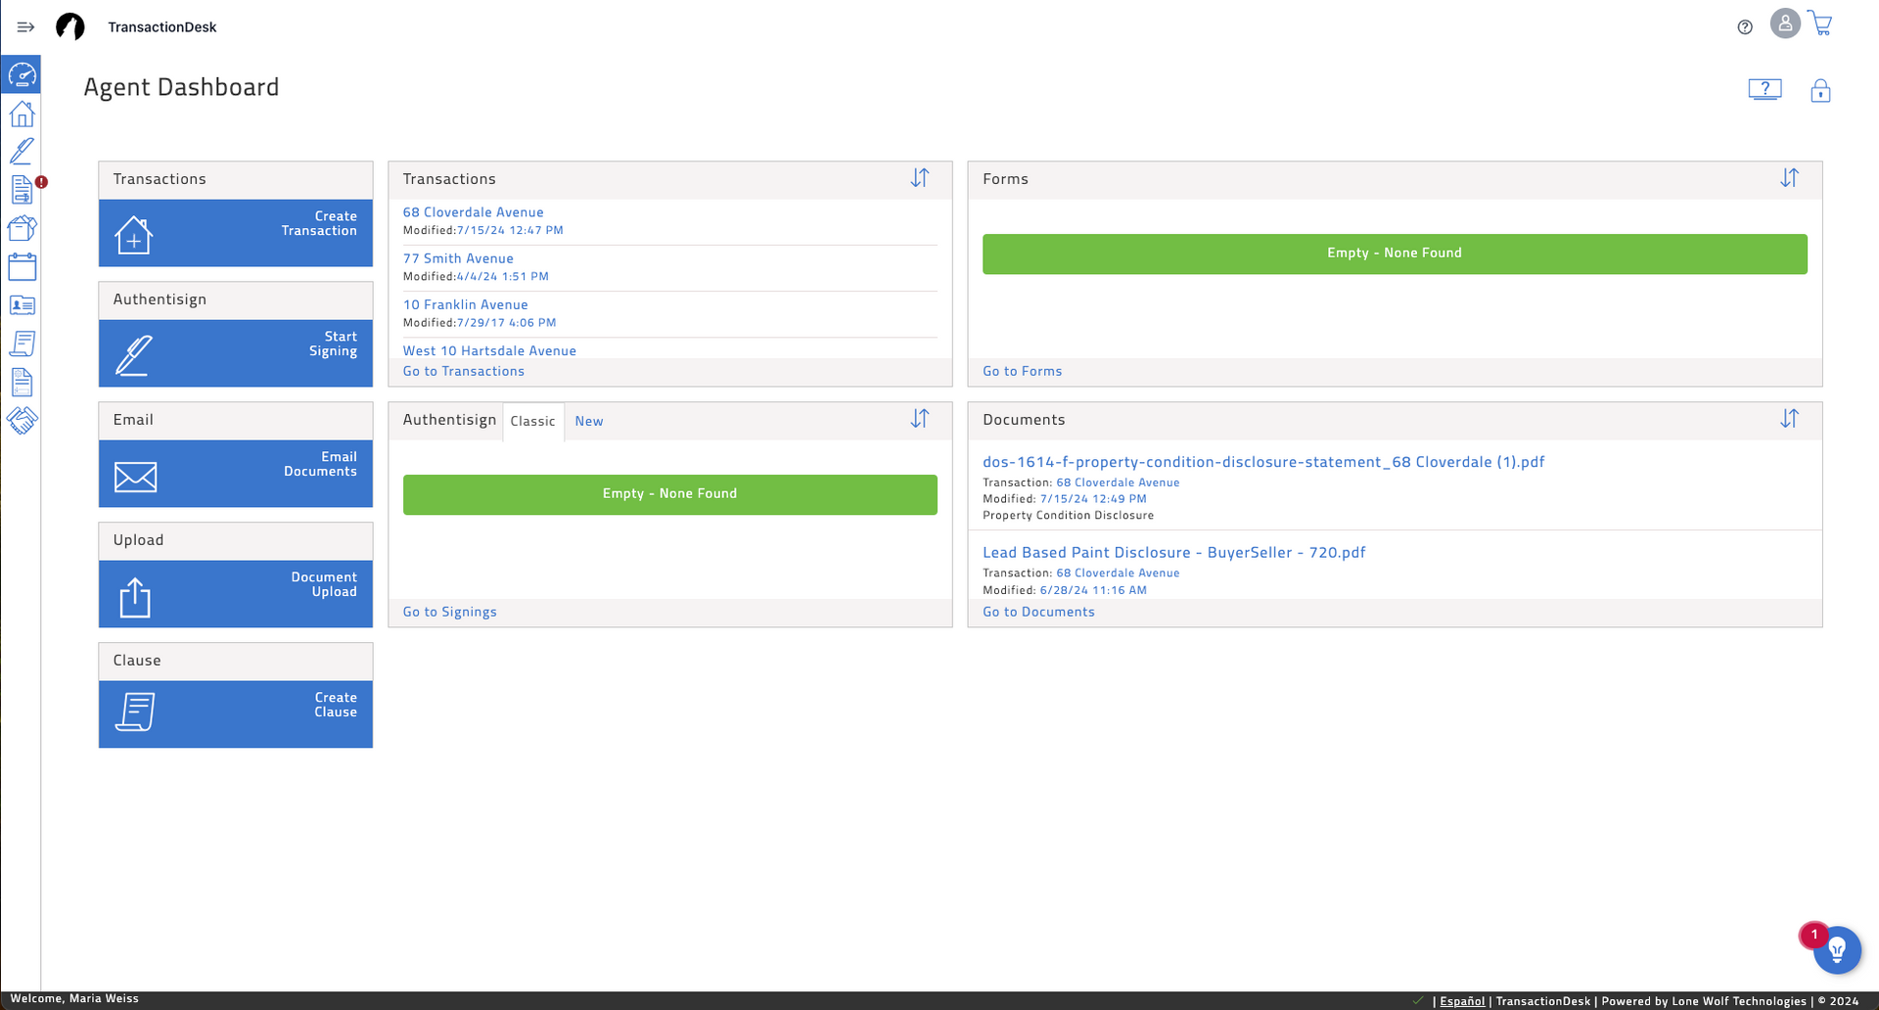
Task: Click the '7/15/24 12:49 PM' document date
Action: pos(1093,499)
